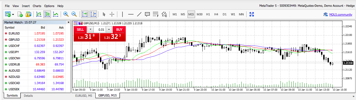Select USDCNH in Market Watch
This screenshot has width=356, height=100.
click(35, 58)
